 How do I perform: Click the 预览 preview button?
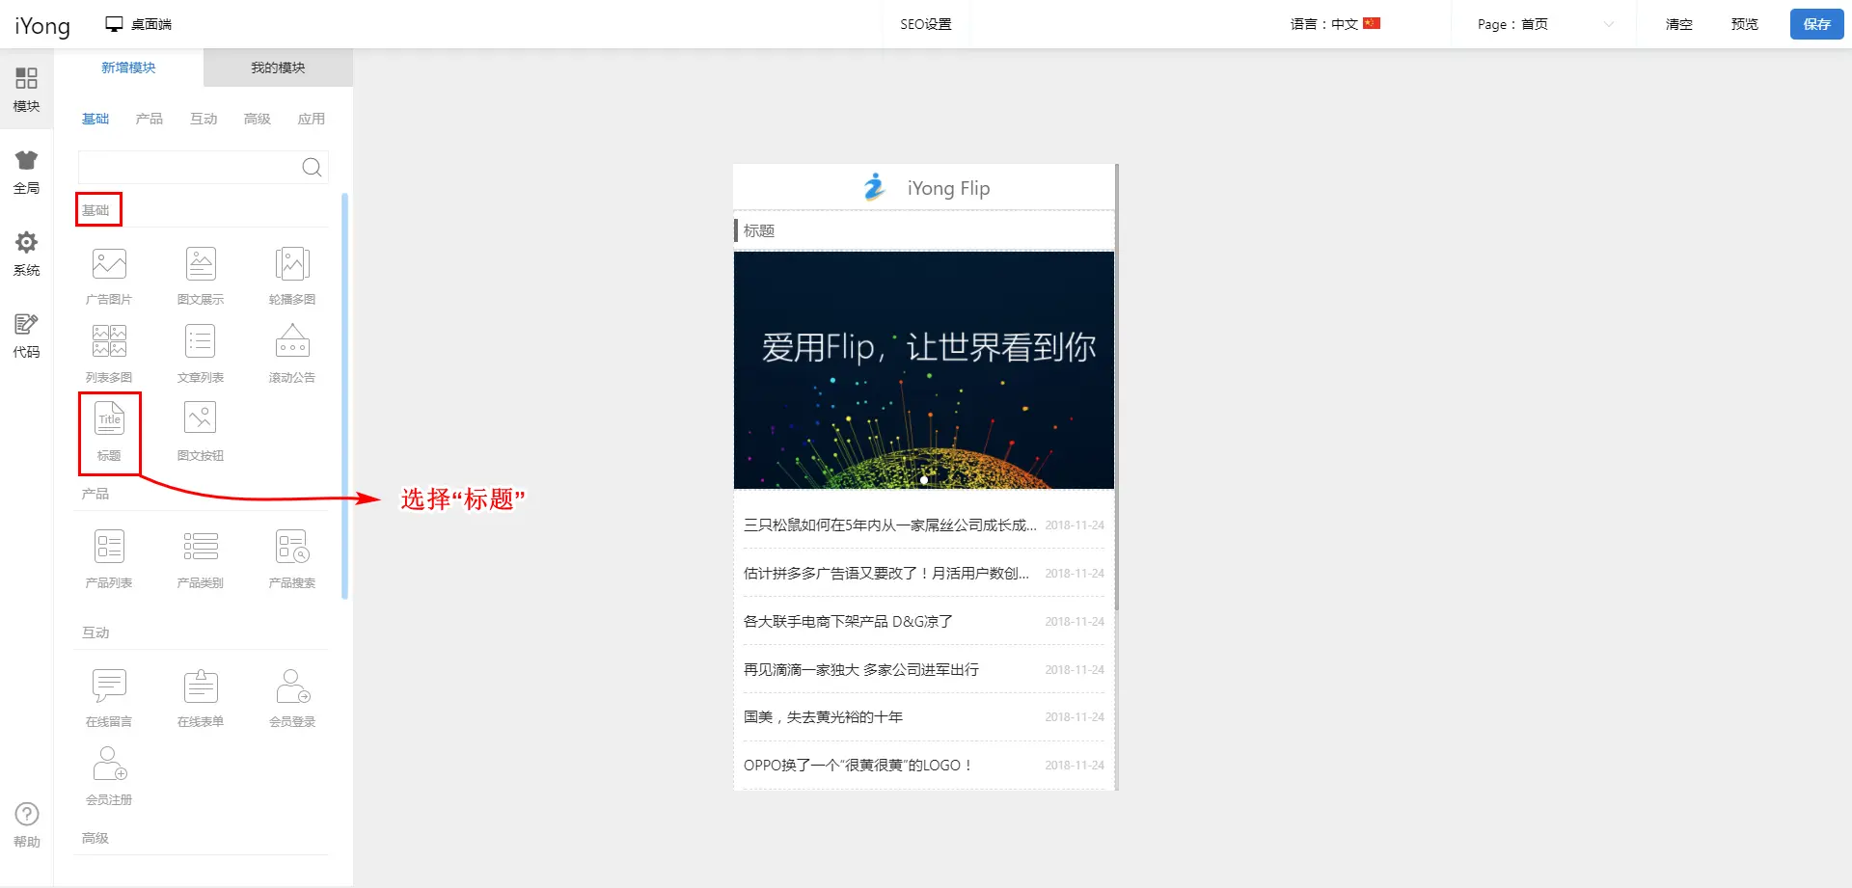click(x=1744, y=24)
